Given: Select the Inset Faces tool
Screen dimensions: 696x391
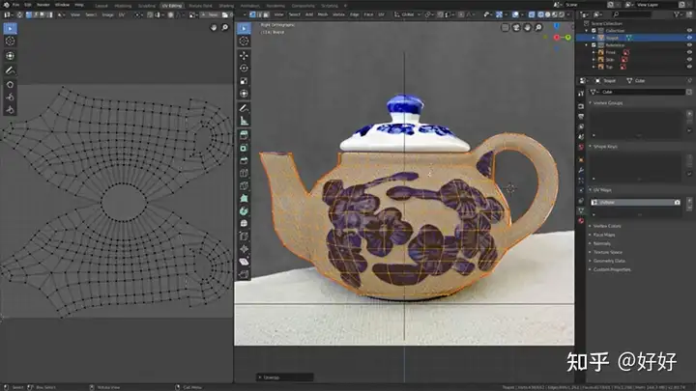Looking at the screenshot, I should (244, 148).
